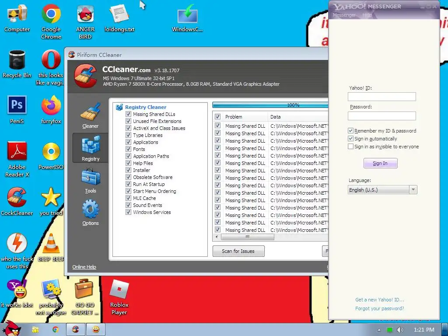Click the Sign In button
Image resolution: width=448 pixels, height=336 pixels.
(380, 163)
